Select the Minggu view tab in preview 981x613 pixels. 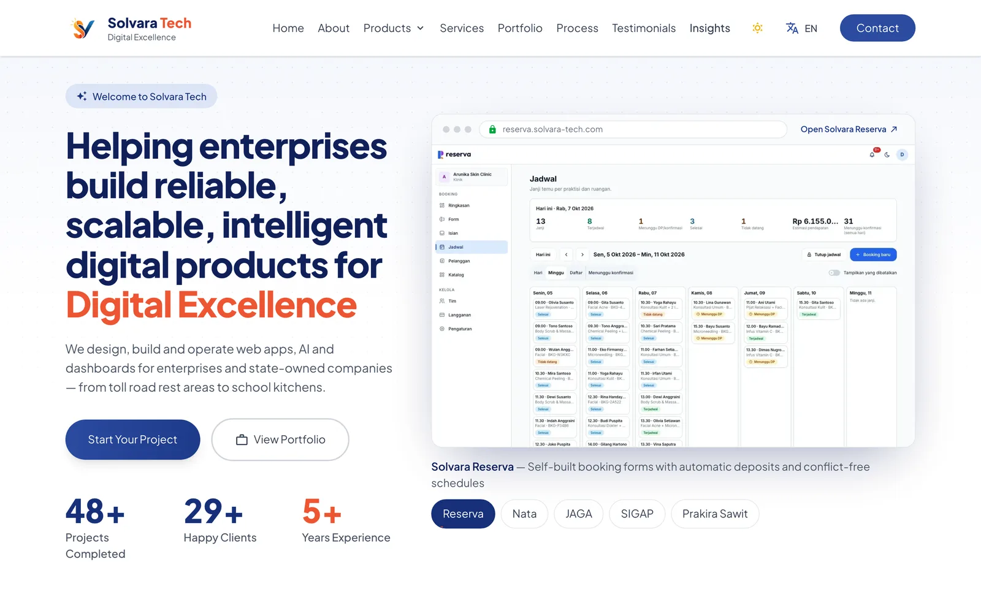pos(556,273)
